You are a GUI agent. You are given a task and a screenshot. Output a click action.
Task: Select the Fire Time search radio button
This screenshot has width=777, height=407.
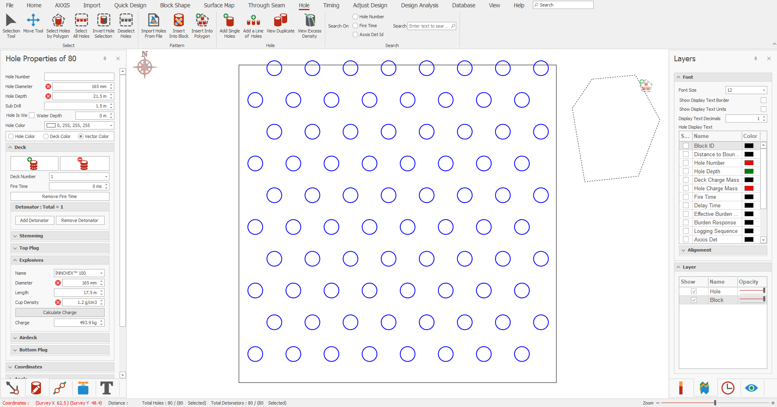(355, 26)
